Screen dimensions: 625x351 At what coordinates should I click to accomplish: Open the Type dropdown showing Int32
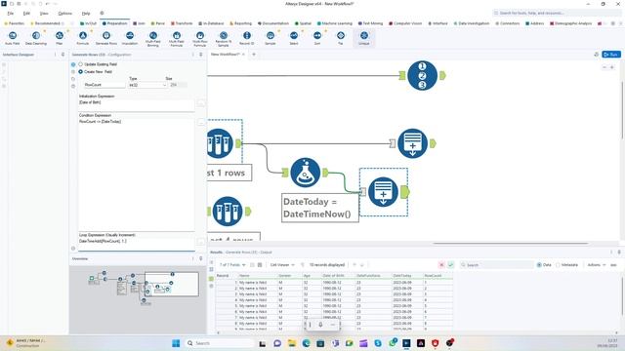pyautogui.click(x=147, y=85)
